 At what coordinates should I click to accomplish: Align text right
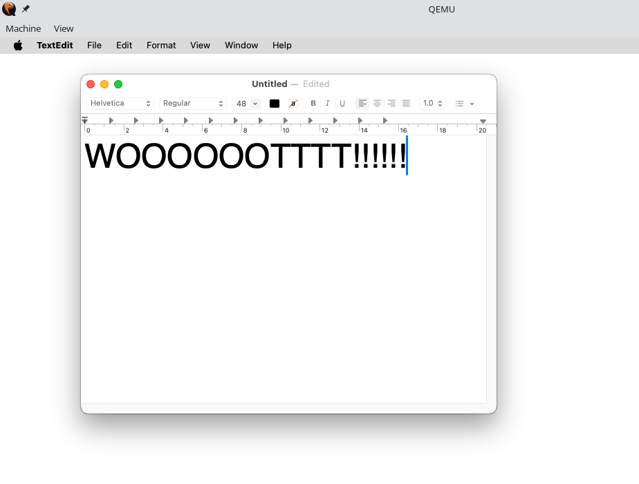click(x=391, y=104)
